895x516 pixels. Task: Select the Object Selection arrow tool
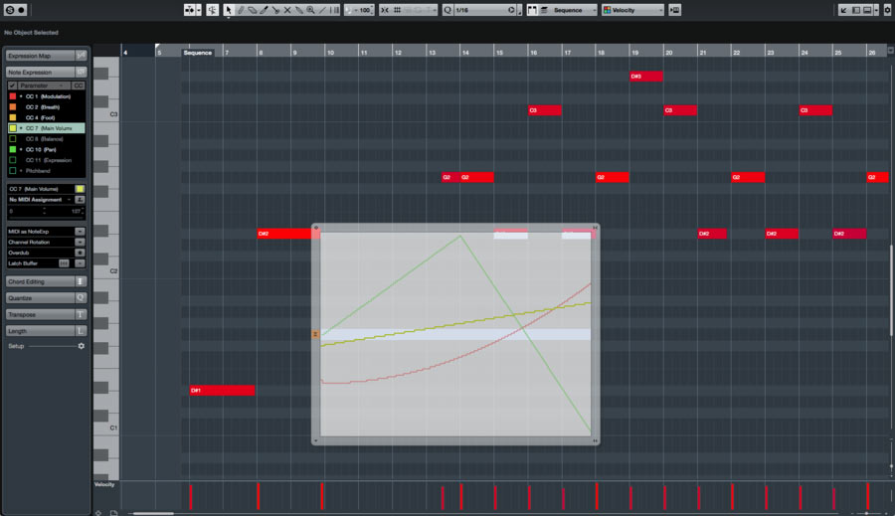(229, 10)
